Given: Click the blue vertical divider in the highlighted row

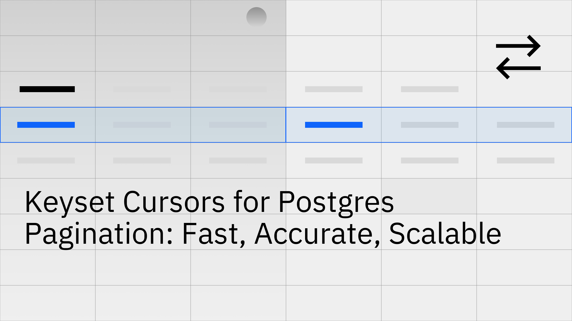Looking at the screenshot, I should (286, 125).
